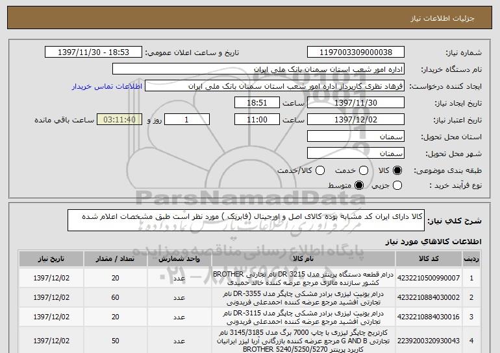Image resolution: width=500 pixels, height=353 pixels.
Task: Click product name with DR-3355 drum unit
Action: [x=303, y=298]
